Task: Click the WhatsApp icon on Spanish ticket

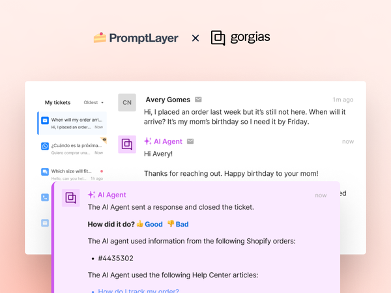Action: click(45, 146)
